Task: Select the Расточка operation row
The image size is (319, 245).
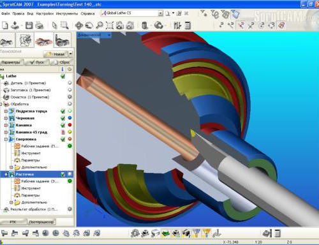Action: [x=37, y=174]
